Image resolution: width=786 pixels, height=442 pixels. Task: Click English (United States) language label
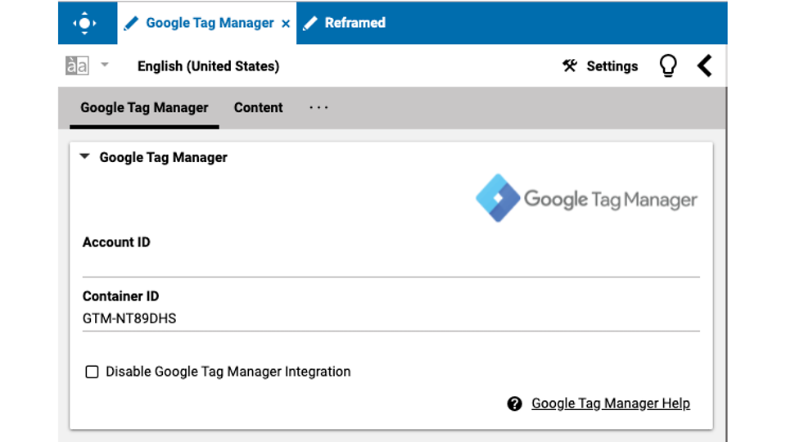click(x=209, y=66)
